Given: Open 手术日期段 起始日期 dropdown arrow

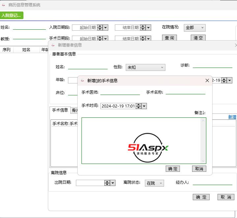Looking at the screenshot, I should [x=106, y=39].
